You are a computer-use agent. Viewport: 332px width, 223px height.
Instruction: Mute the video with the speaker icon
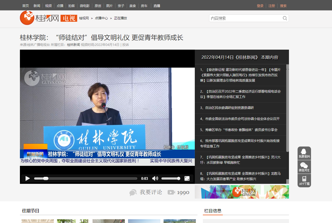[x=155, y=178]
